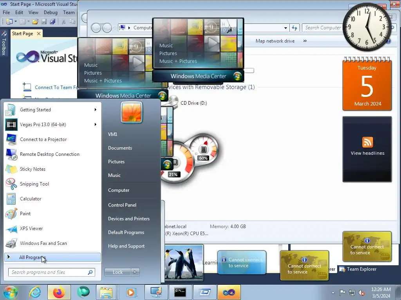Expand All Programs list
401x300 pixels.
click(52, 257)
